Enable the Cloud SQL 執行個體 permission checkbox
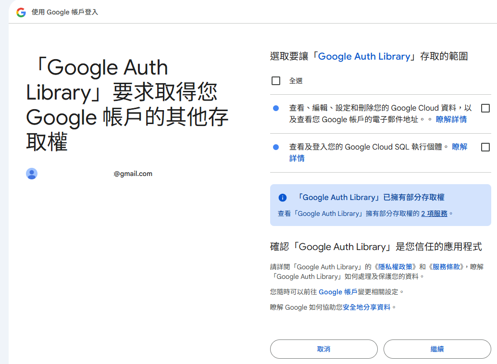497x364 pixels. point(485,147)
